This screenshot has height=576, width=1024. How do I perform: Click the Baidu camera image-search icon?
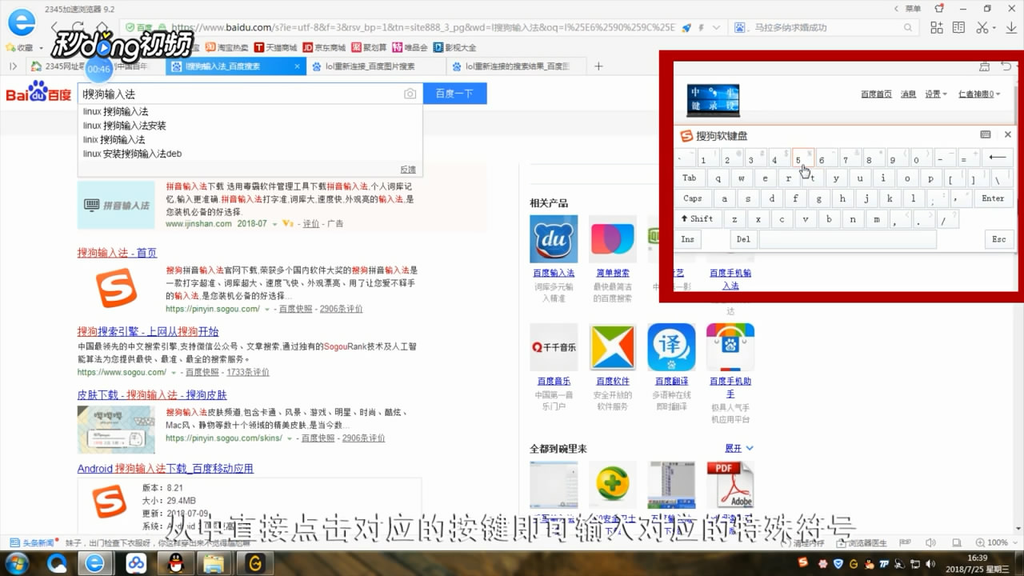(410, 94)
